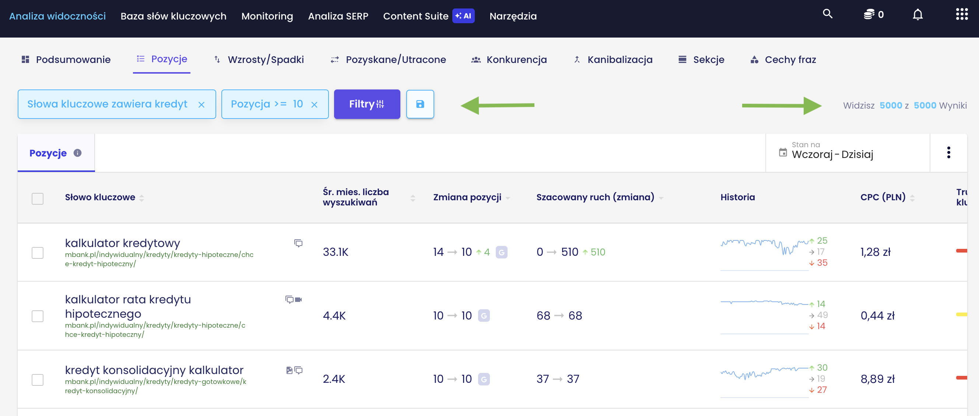Open Narzędzia menu item
This screenshot has height=416, width=979.
pyautogui.click(x=513, y=16)
